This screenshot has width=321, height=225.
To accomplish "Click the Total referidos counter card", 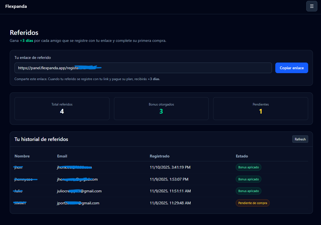I will (62, 109).
